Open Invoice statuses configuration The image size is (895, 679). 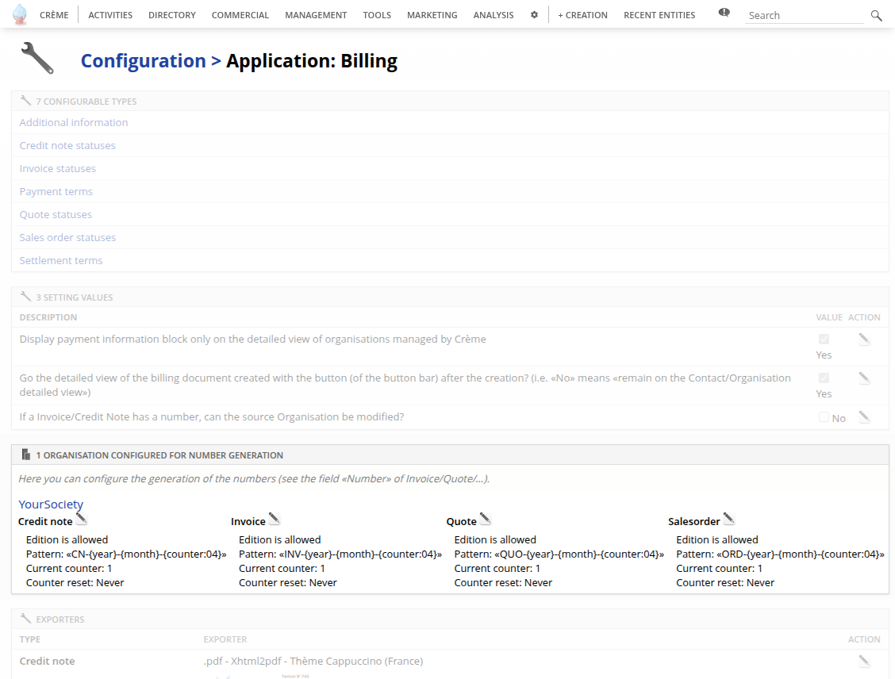point(58,168)
